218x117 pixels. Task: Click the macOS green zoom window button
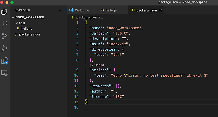pyautogui.click(x=12, y=2)
